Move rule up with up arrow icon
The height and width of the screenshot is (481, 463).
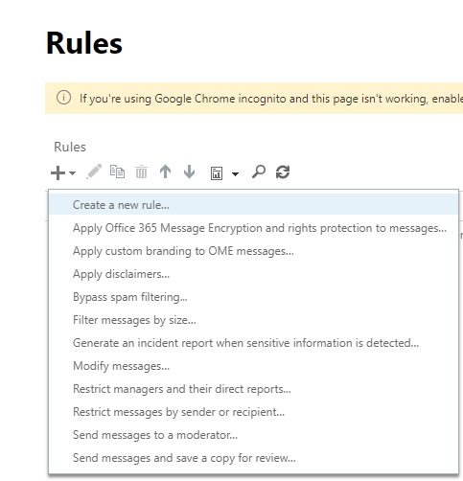165,172
